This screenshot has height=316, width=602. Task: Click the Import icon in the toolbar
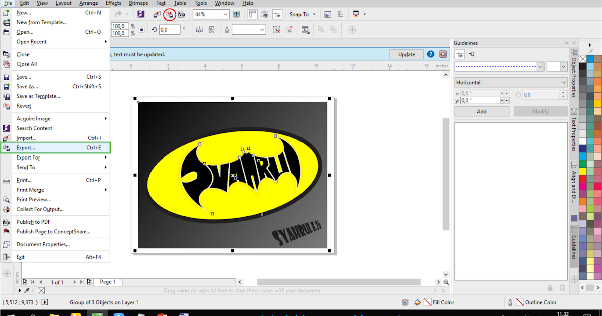tap(158, 14)
